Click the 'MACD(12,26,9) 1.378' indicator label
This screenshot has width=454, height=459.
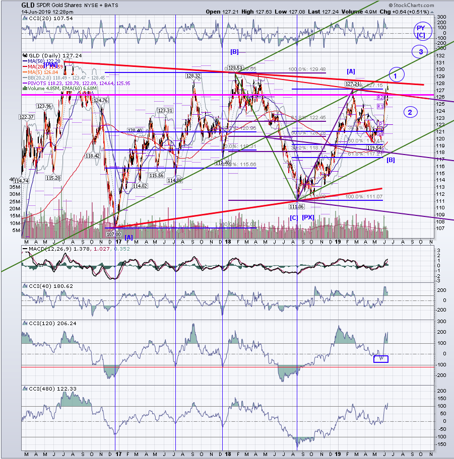[59, 249]
